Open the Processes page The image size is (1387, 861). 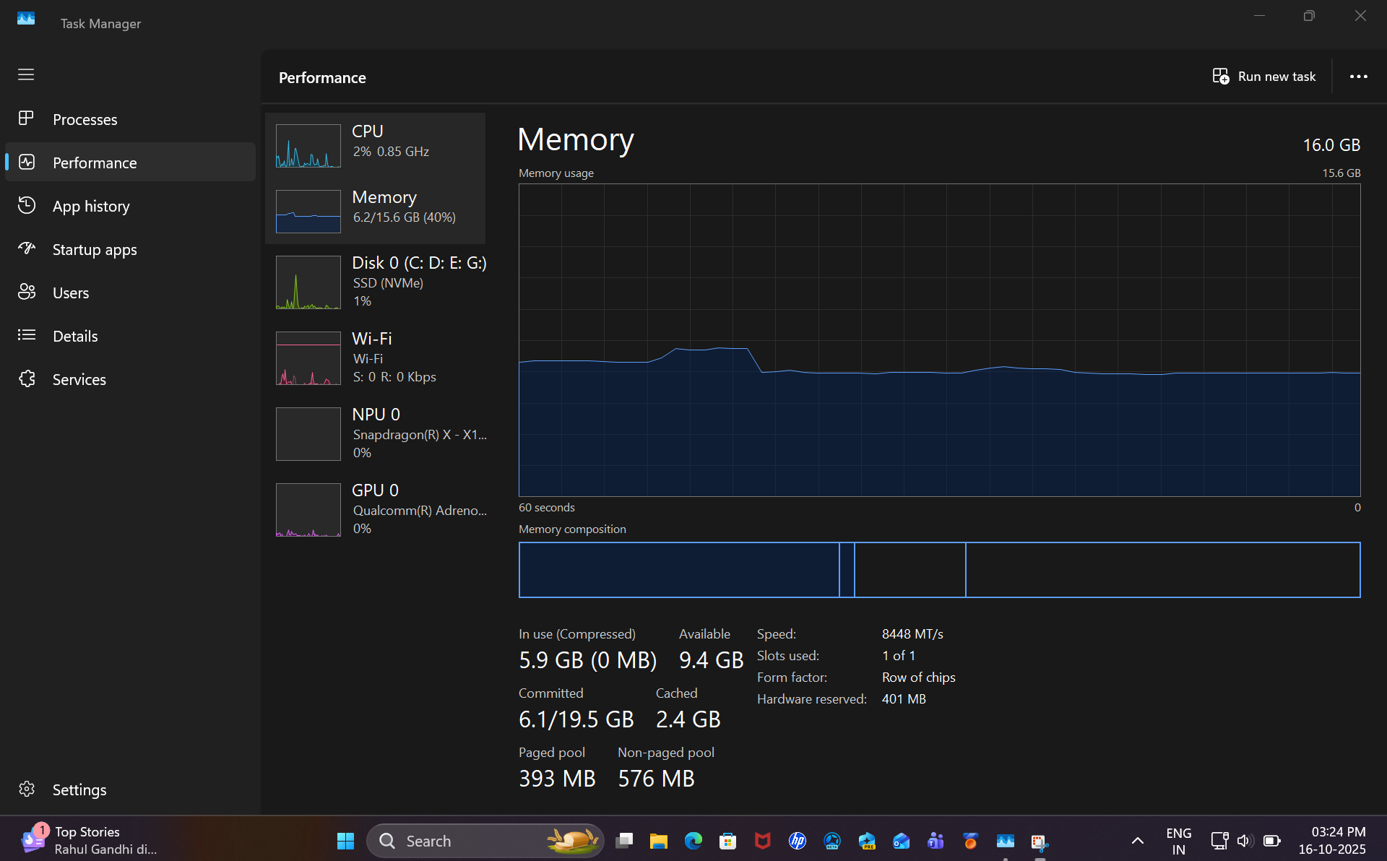85,119
